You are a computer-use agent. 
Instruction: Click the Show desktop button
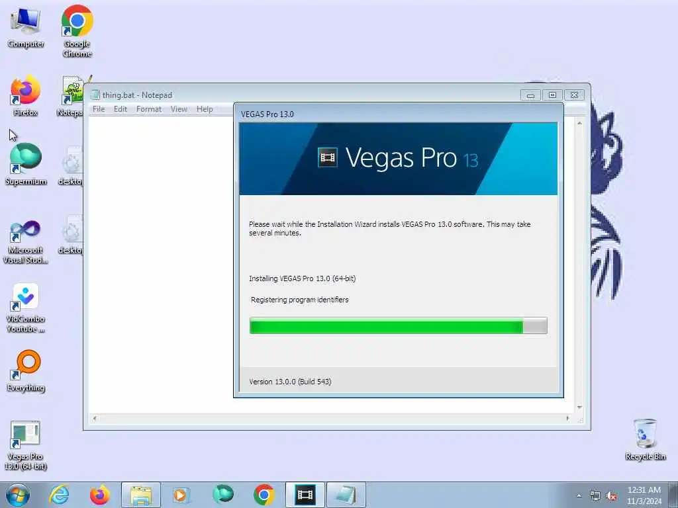673,495
